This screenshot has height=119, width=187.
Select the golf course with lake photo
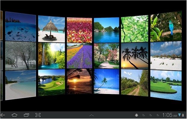52,82
